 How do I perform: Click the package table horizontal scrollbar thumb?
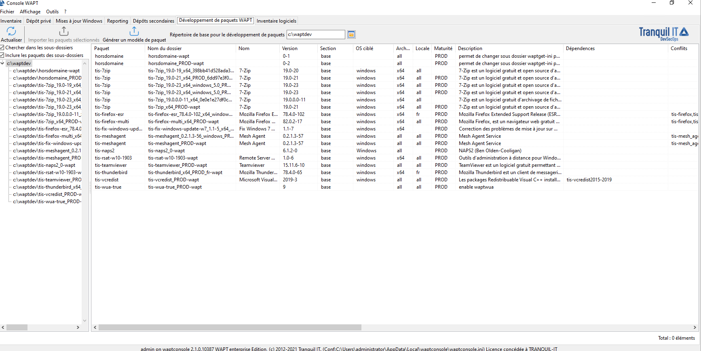(230, 328)
